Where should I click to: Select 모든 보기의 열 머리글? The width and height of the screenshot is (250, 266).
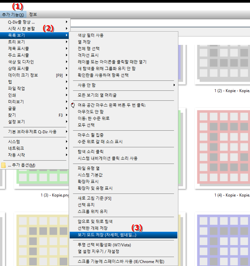[x=123, y=95]
